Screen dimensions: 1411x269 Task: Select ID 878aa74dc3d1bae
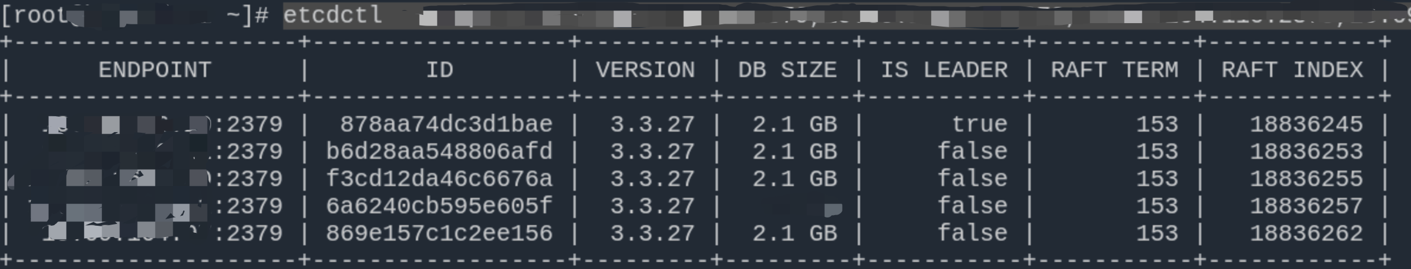(446, 124)
